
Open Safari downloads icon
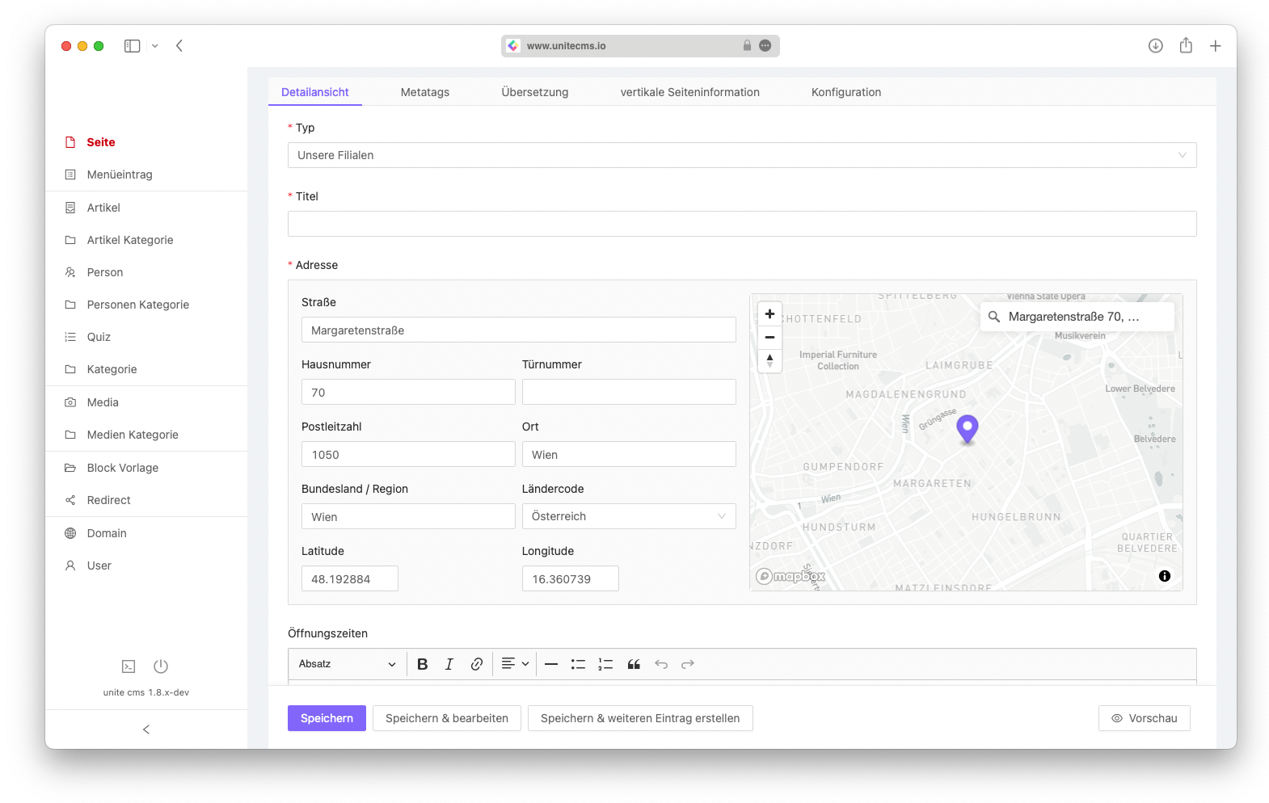[x=1156, y=46]
